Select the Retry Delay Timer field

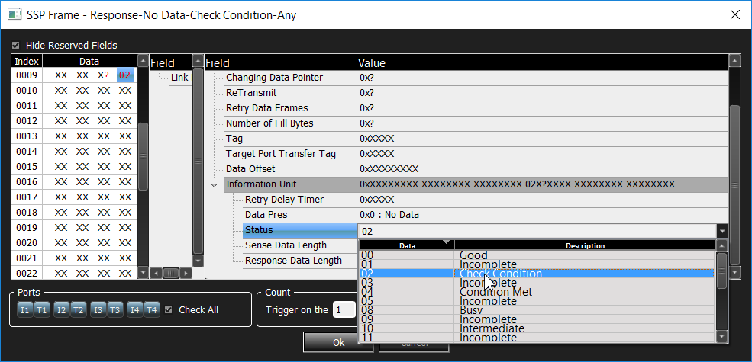[300, 200]
